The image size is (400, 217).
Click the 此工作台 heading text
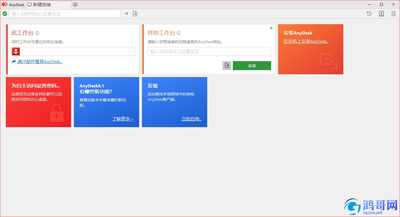coord(22,33)
